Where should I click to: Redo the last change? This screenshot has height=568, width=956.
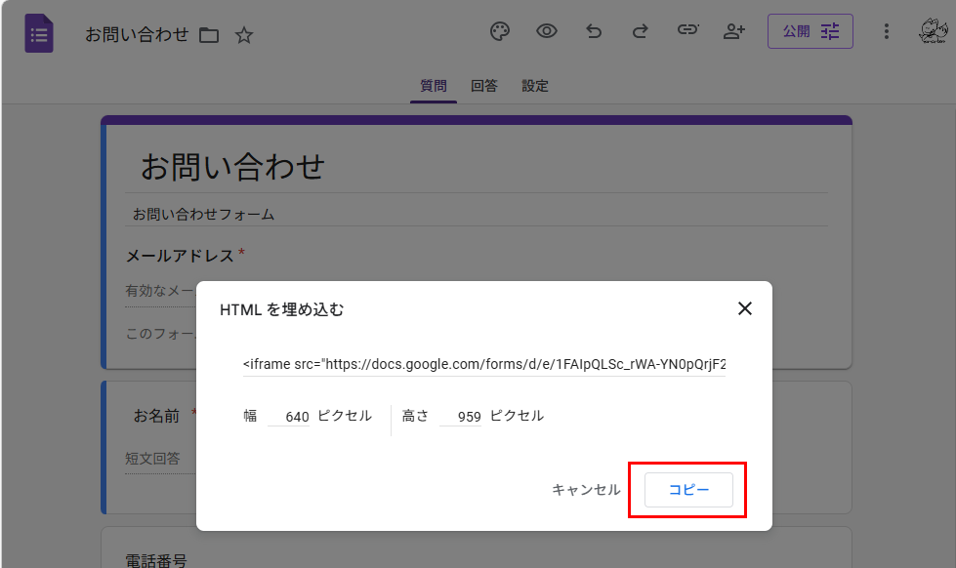tap(640, 30)
